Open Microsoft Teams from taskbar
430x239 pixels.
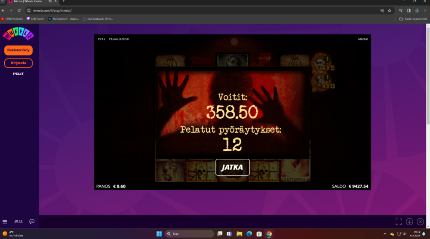tap(230, 234)
